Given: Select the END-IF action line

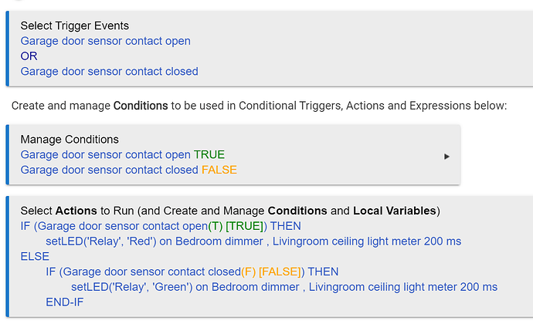Looking at the screenshot, I should coord(65,302).
